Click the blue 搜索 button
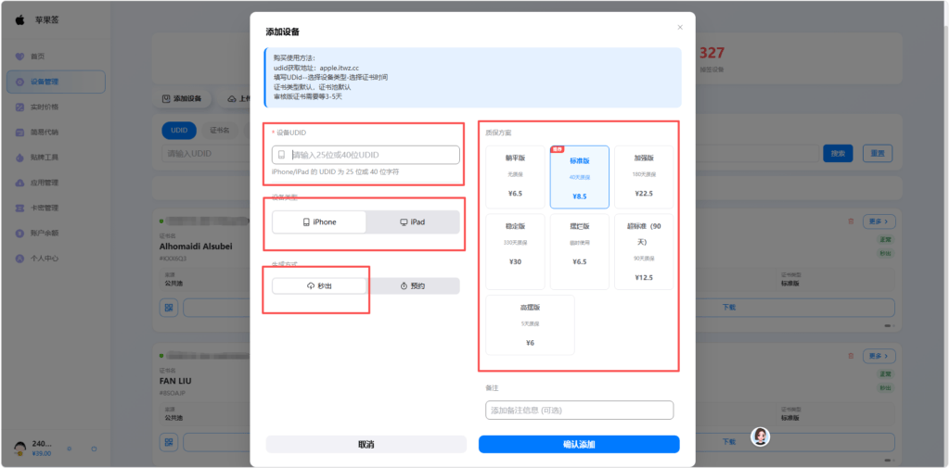Screen dimensions: 950x468 (838, 153)
